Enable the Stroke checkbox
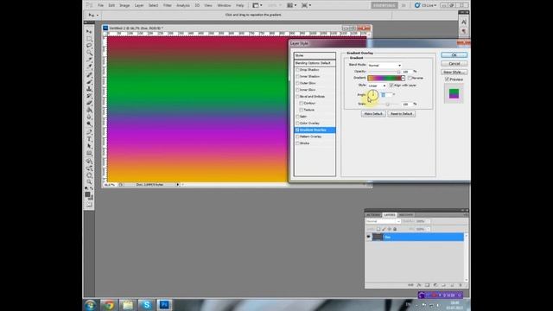 click(297, 143)
